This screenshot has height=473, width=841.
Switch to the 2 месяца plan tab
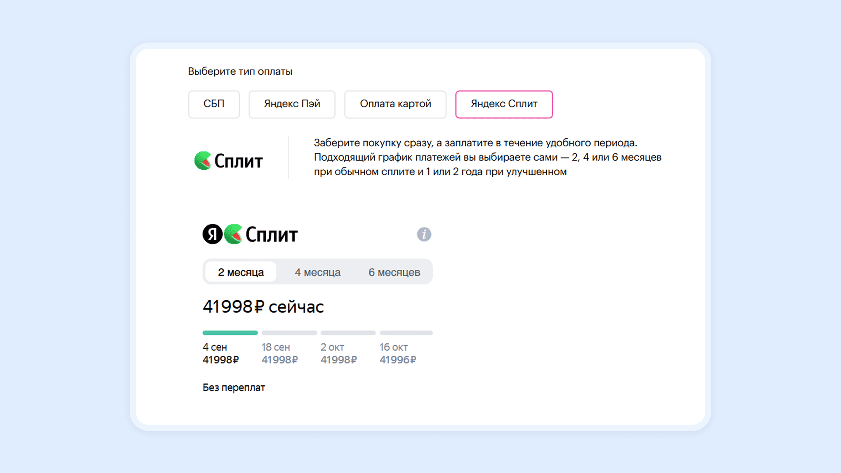click(241, 272)
